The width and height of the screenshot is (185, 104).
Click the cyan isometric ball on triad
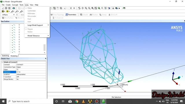pos(179,77)
